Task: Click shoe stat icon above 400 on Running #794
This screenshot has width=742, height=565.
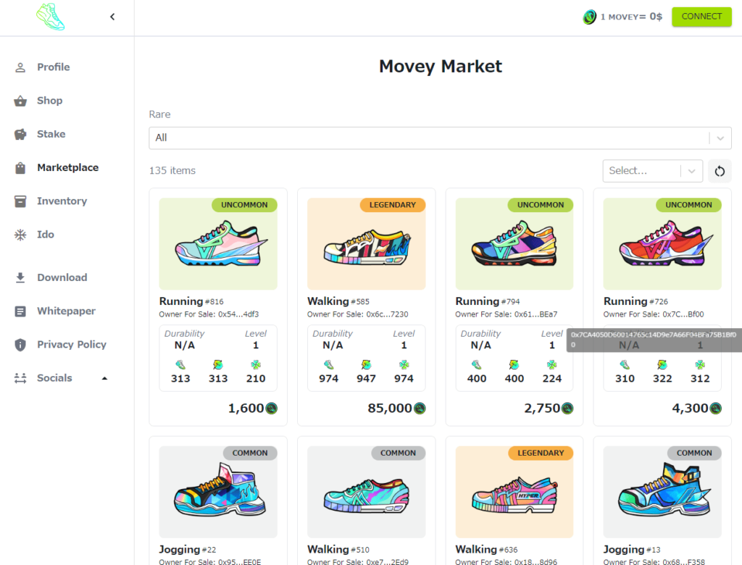Action: pos(477,365)
